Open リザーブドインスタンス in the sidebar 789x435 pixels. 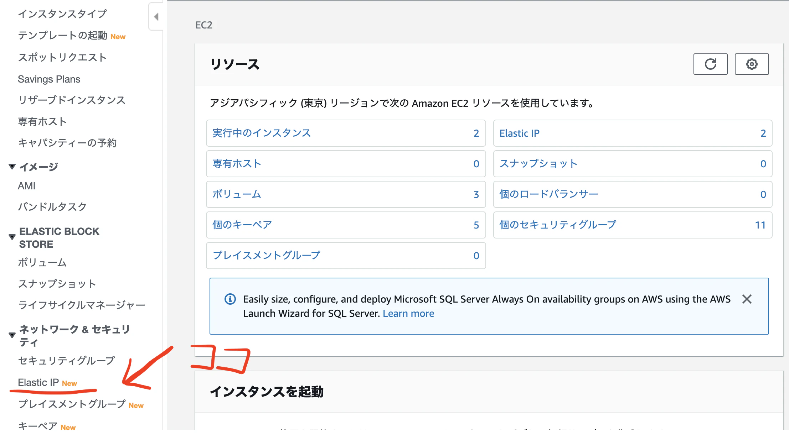[x=72, y=100]
